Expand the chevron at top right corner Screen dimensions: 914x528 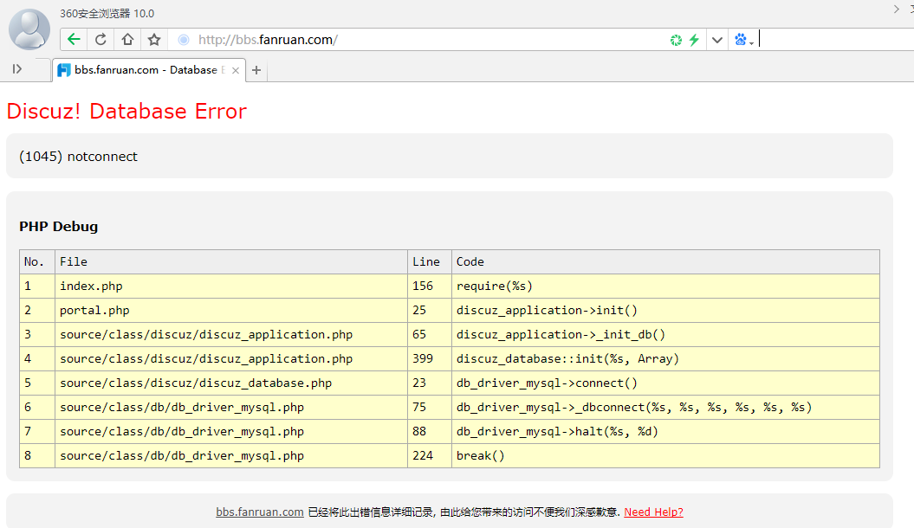[x=897, y=9]
